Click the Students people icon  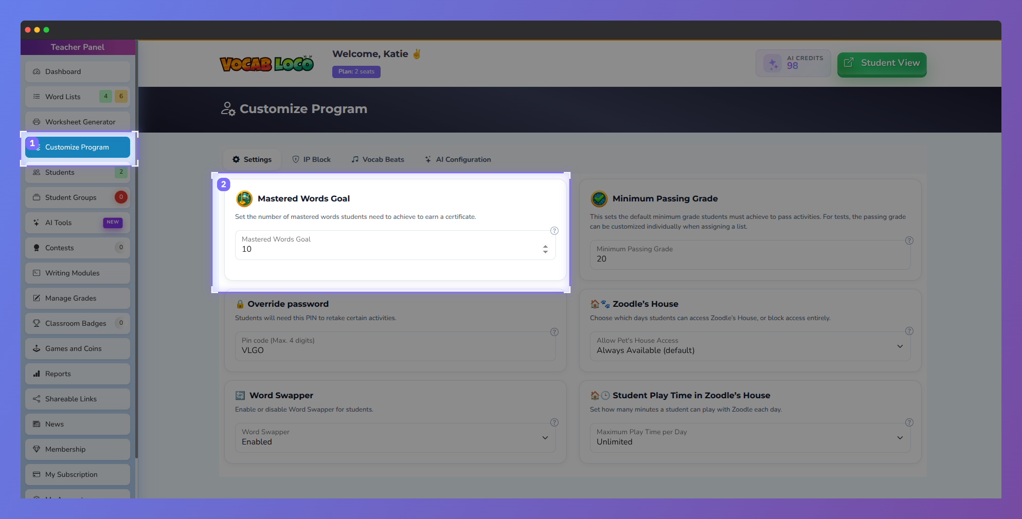37,172
